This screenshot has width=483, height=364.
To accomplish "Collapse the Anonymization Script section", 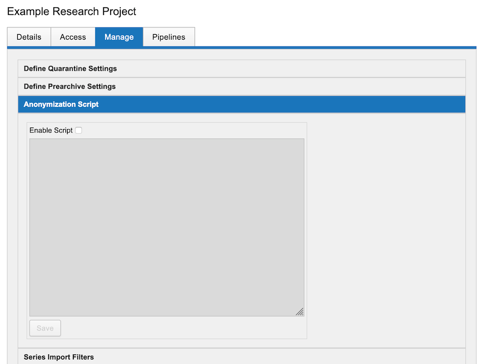I will [242, 104].
